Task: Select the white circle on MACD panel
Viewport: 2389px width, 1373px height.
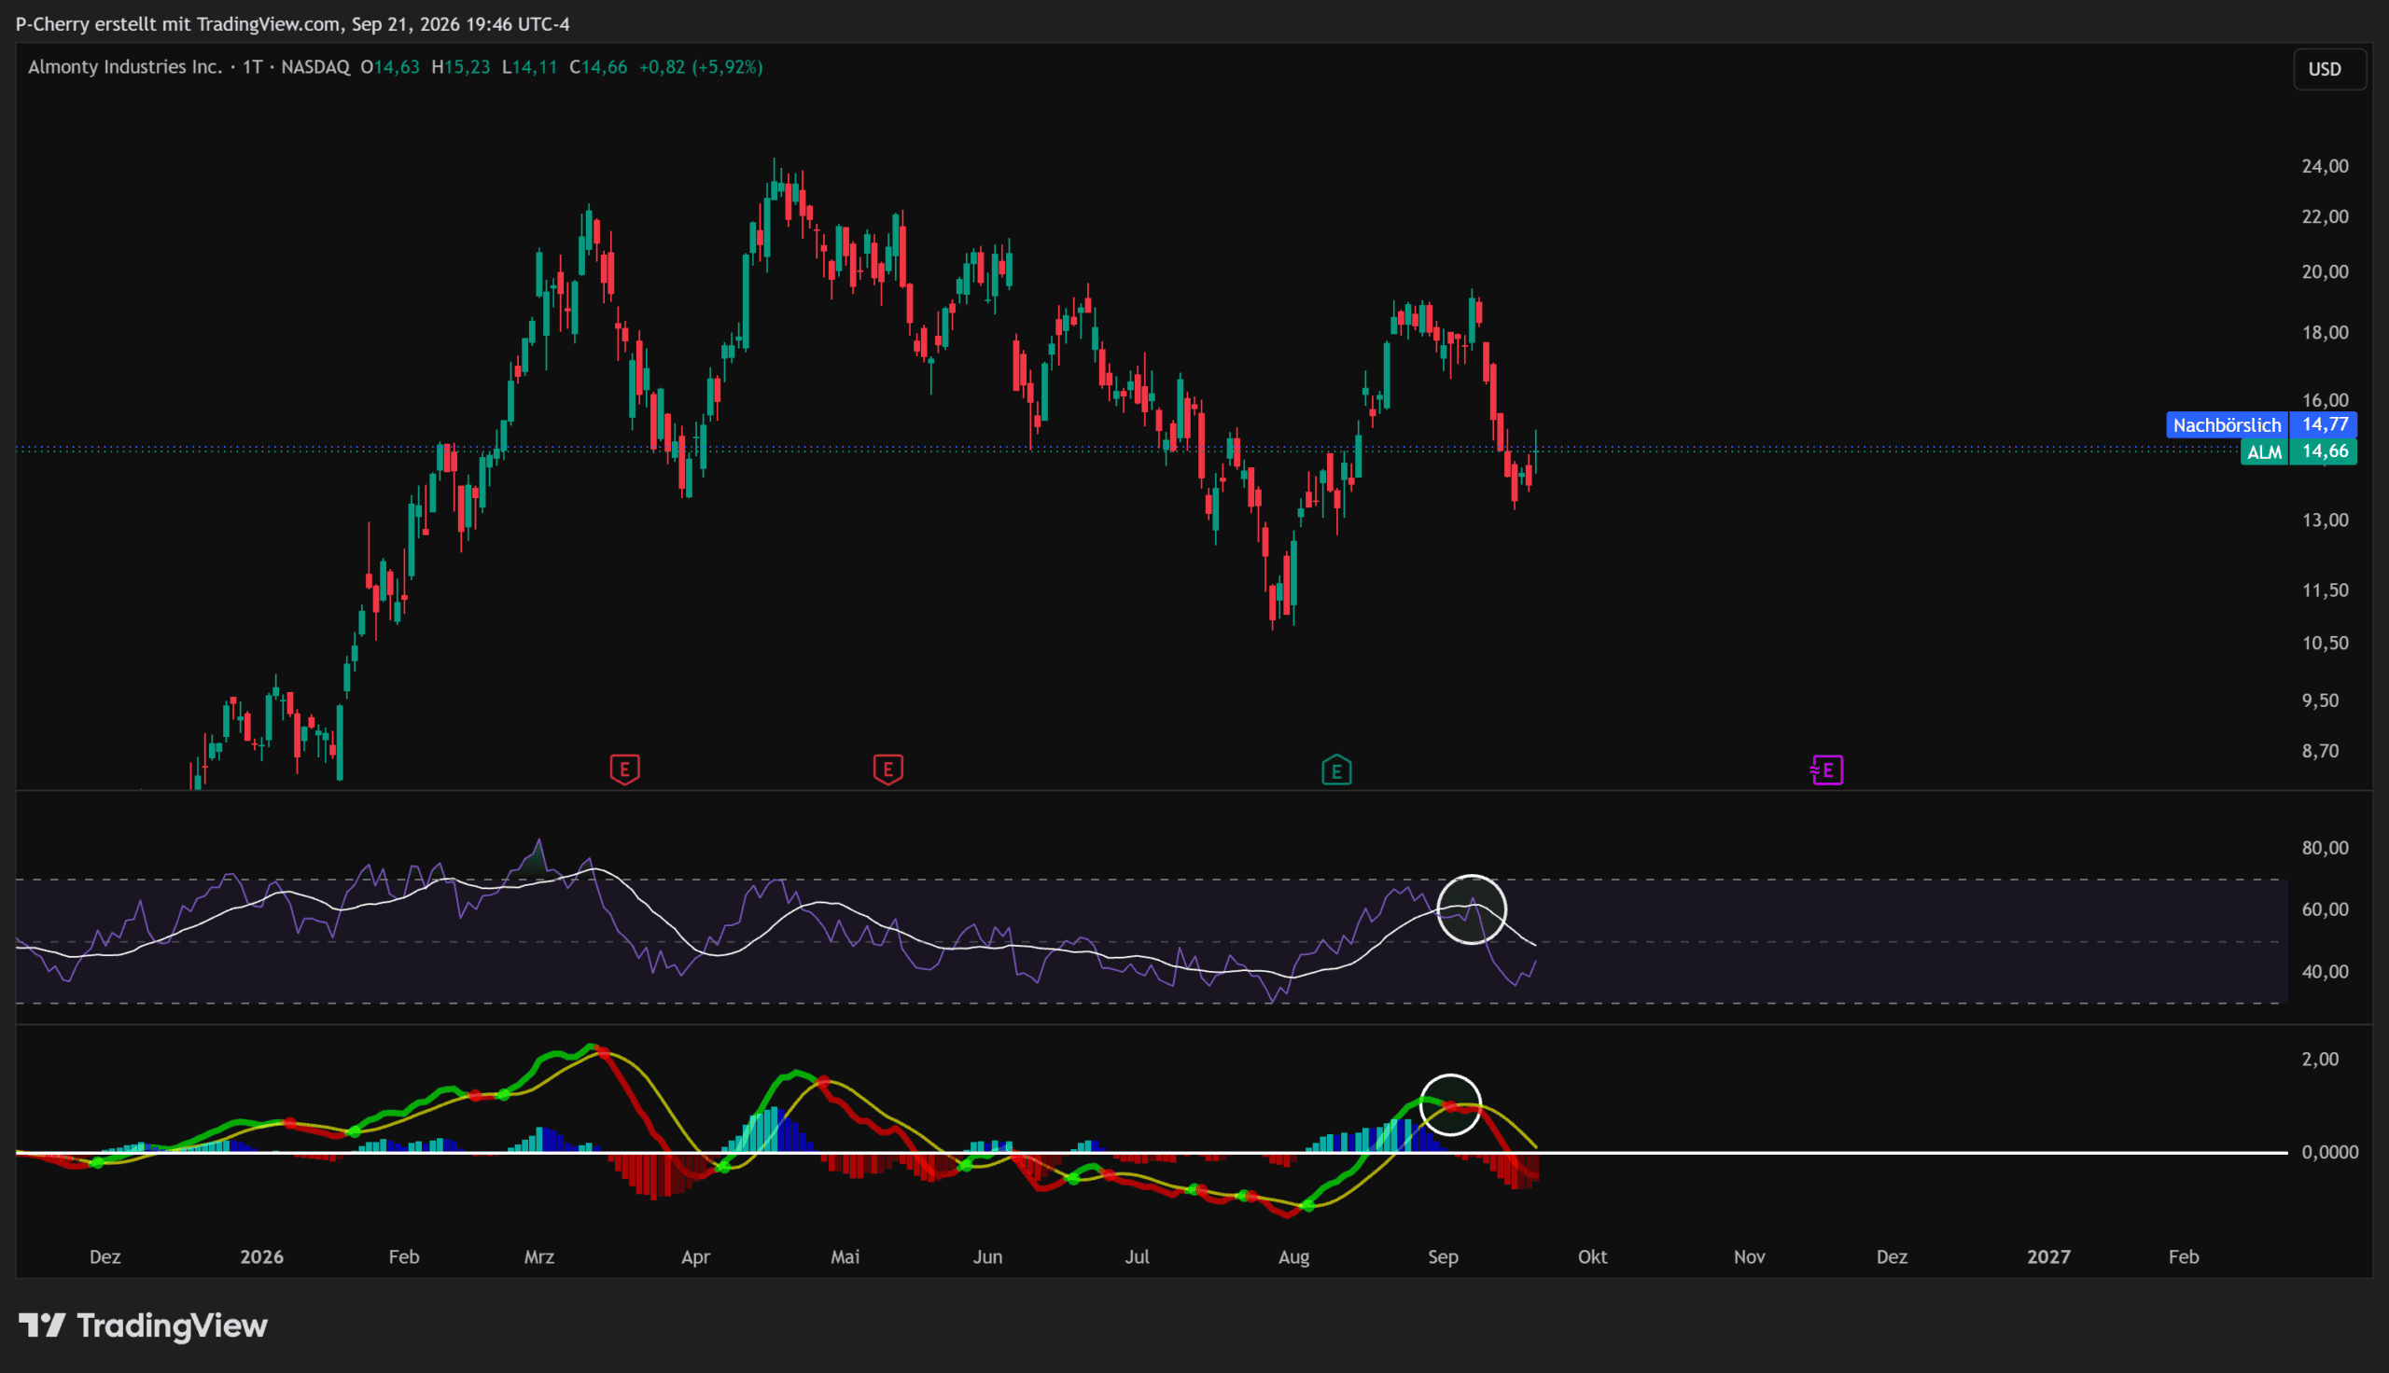Action: [x=1450, y=1105]
